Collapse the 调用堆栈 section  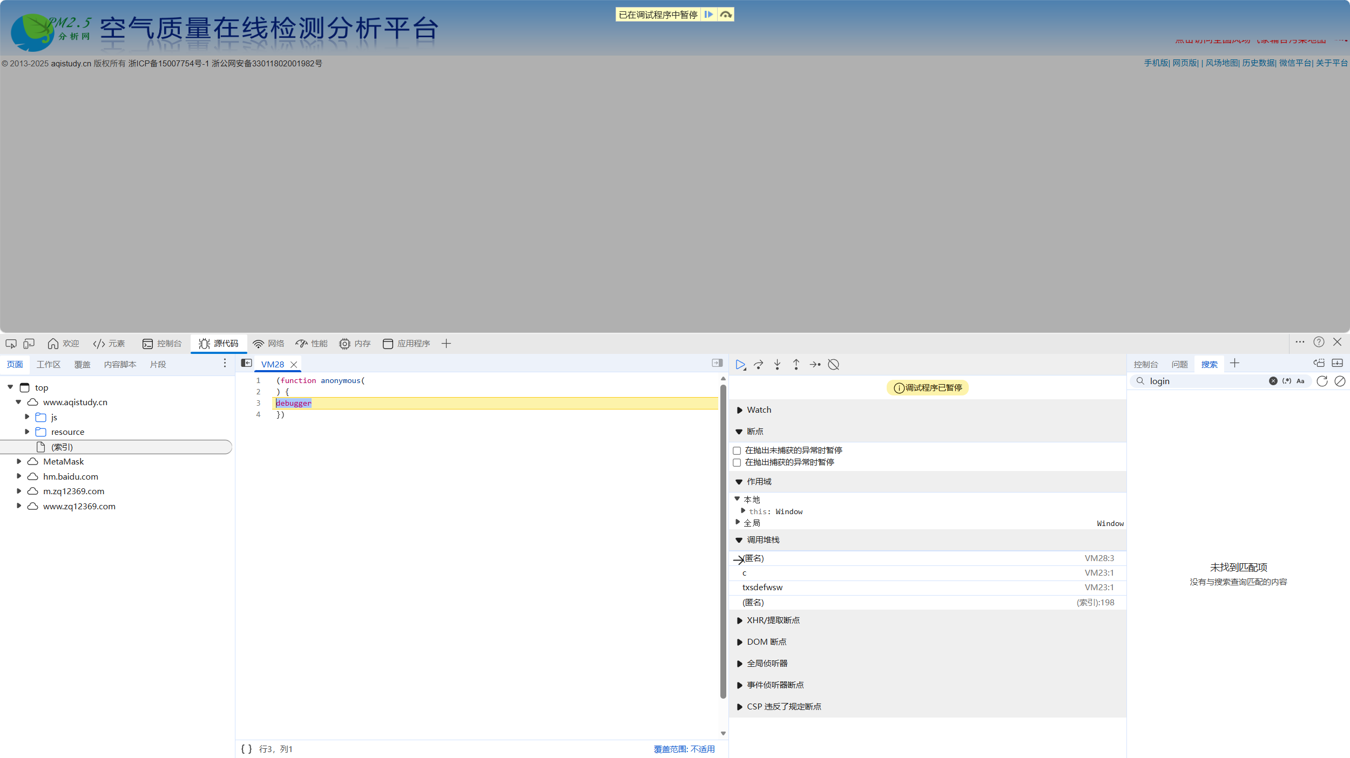coord(739,540)
